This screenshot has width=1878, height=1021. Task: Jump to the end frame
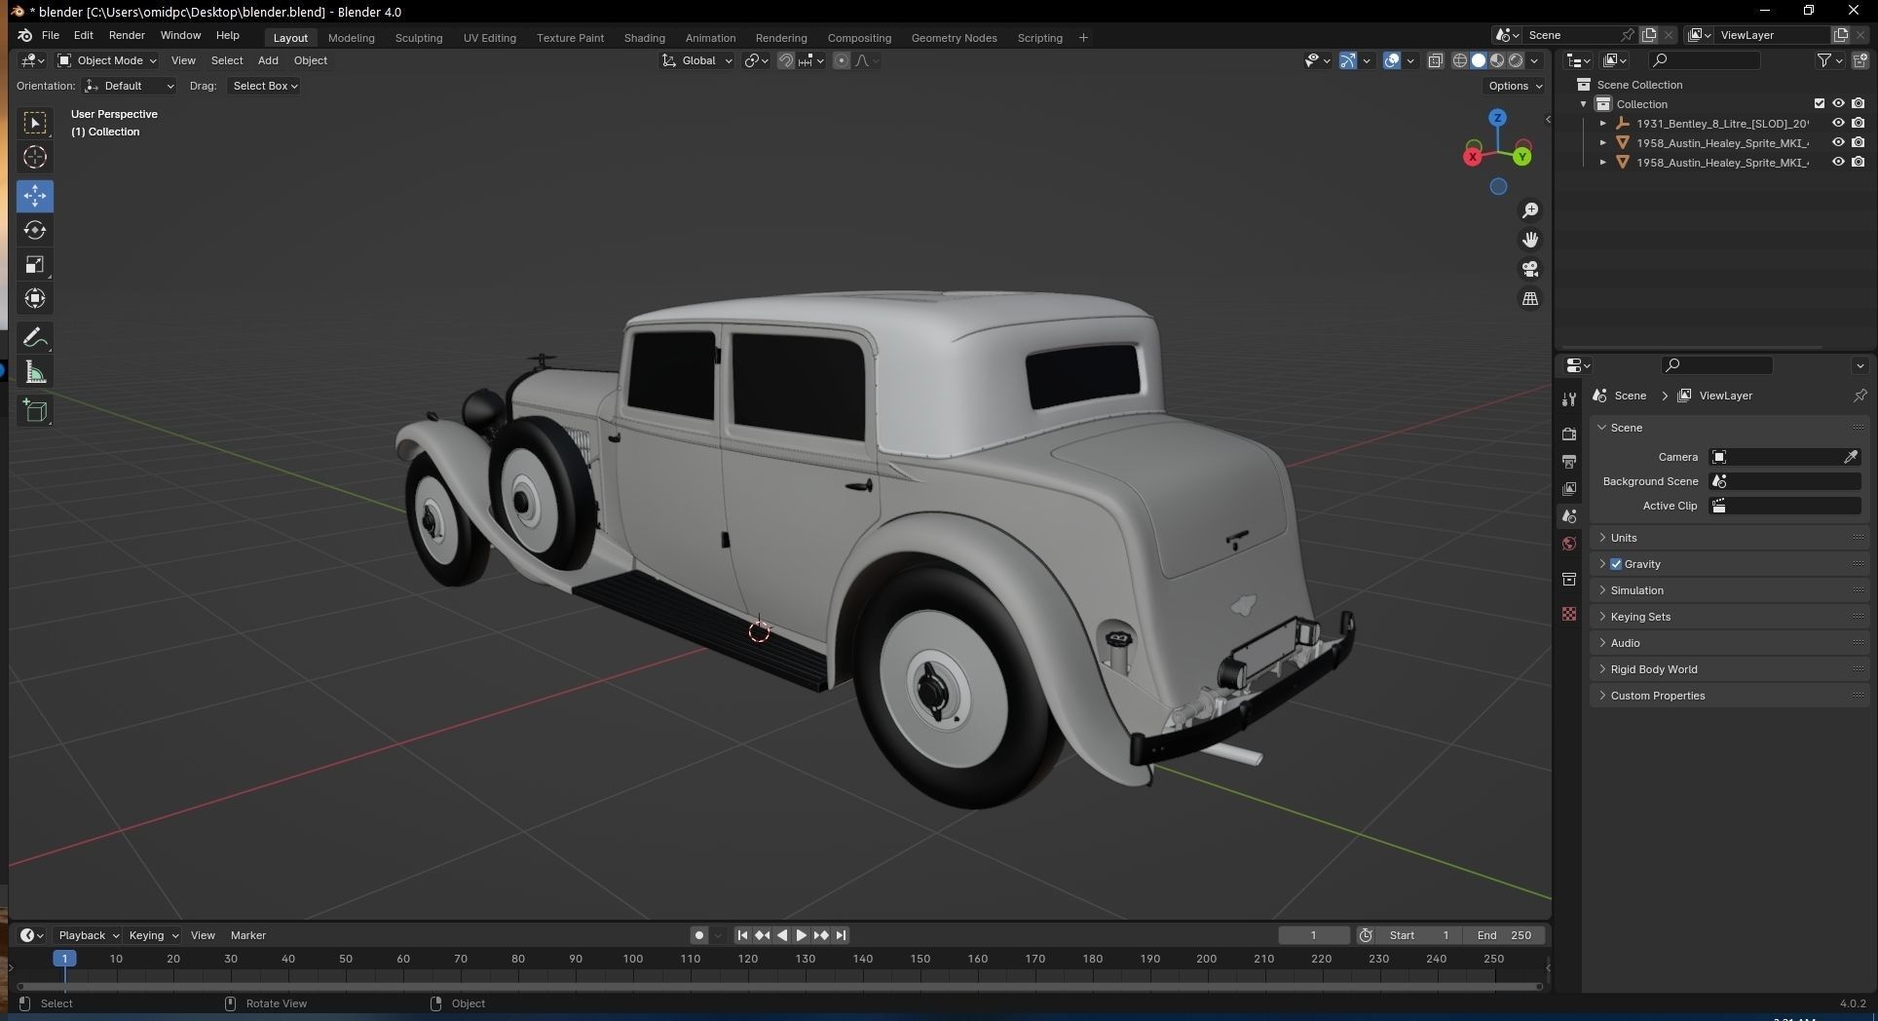841,935
